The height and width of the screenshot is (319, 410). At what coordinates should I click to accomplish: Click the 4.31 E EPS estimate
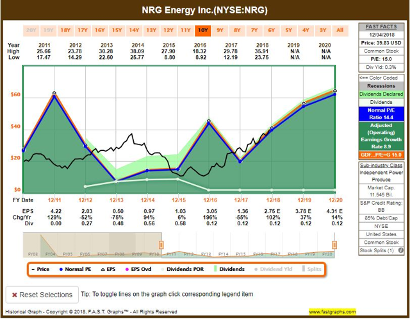[334, 211]
